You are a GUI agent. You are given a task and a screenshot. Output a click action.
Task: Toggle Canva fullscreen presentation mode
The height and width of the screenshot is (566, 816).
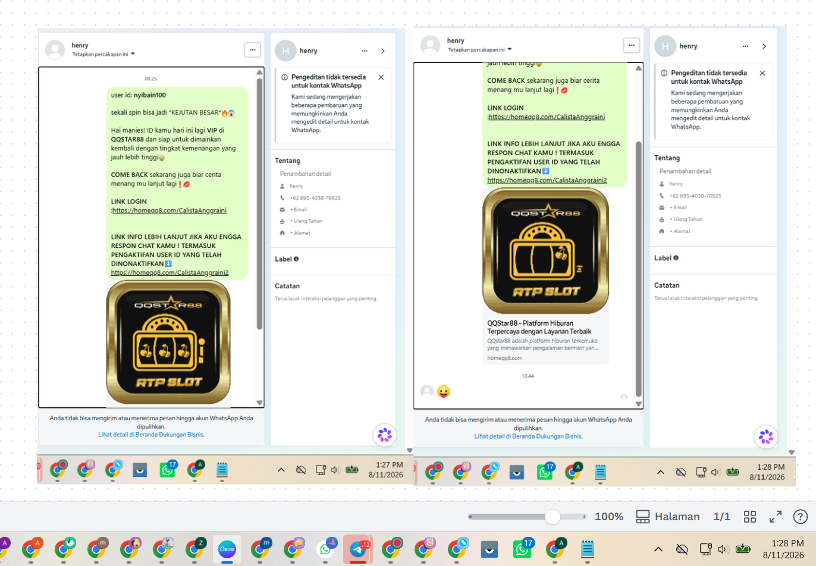(776, 517)
